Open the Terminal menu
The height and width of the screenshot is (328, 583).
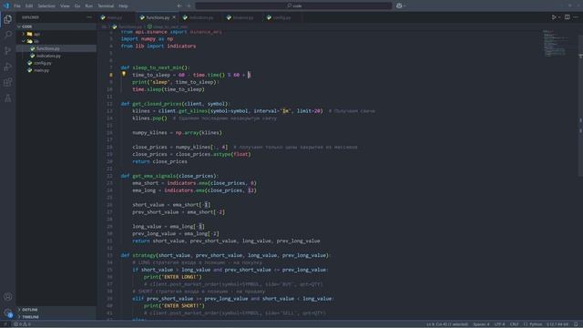pyautogui.click(x=106, y=6)
